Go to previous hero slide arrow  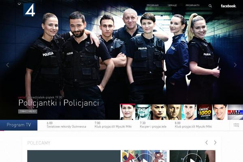8,65
